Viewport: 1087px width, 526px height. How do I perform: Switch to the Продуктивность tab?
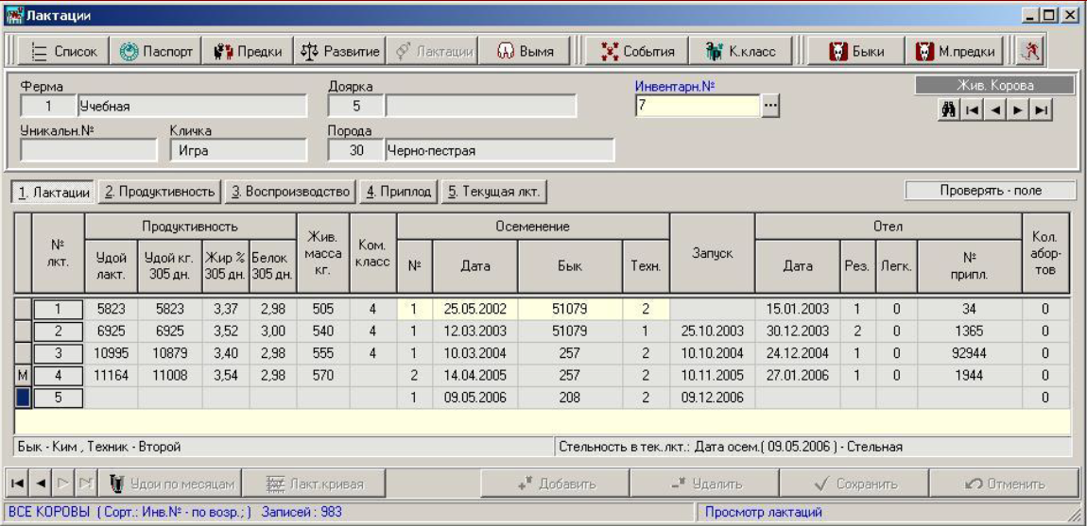[x=160, y=191]
